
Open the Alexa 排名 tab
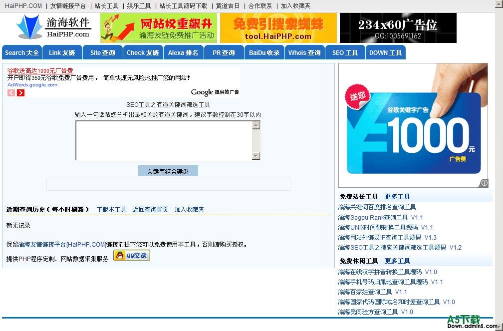(183, 52)
